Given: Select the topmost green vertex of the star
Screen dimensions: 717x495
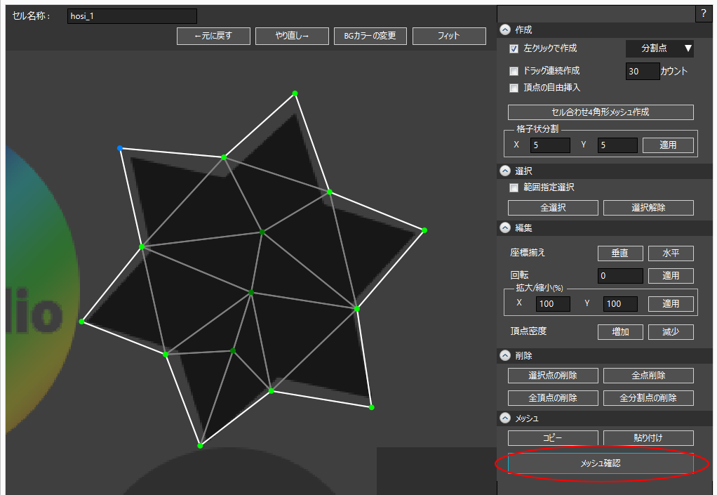Looking at the screenshot, I should tap(295, 93).
